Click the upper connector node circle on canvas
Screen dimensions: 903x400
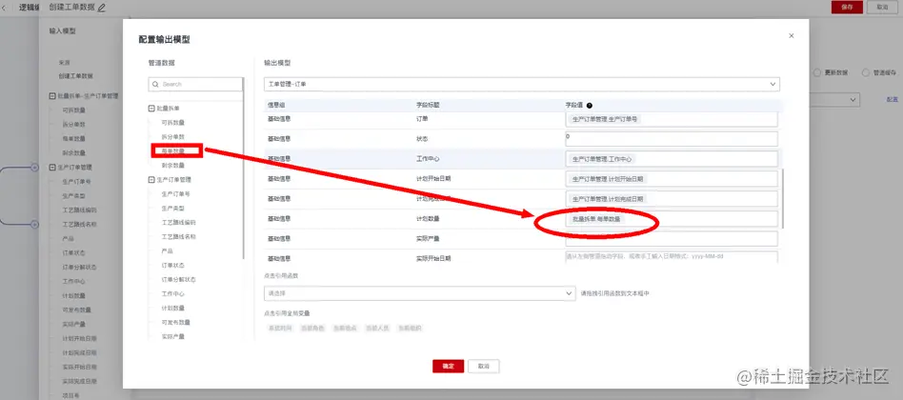tap(34, 167)
